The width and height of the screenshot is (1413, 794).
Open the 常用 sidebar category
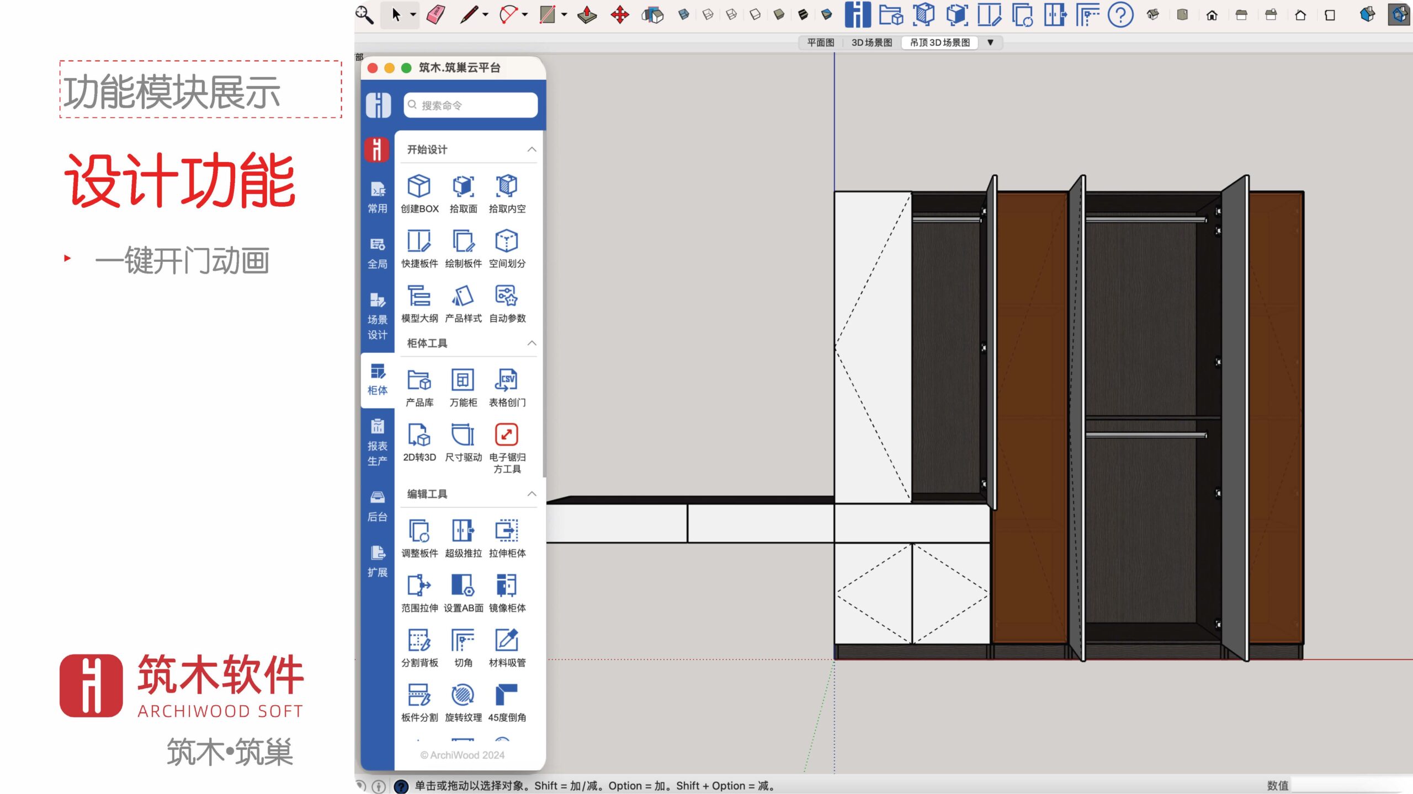click(x=378, y=197)
